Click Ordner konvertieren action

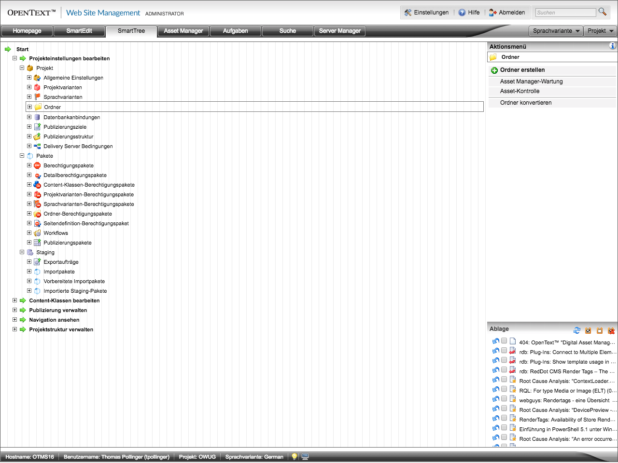pyautogui.click(x=526, y=103)
